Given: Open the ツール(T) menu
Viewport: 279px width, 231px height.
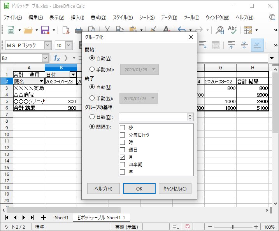Looking at the screenshot, I should pyautogui.click(x=191, y=18).
